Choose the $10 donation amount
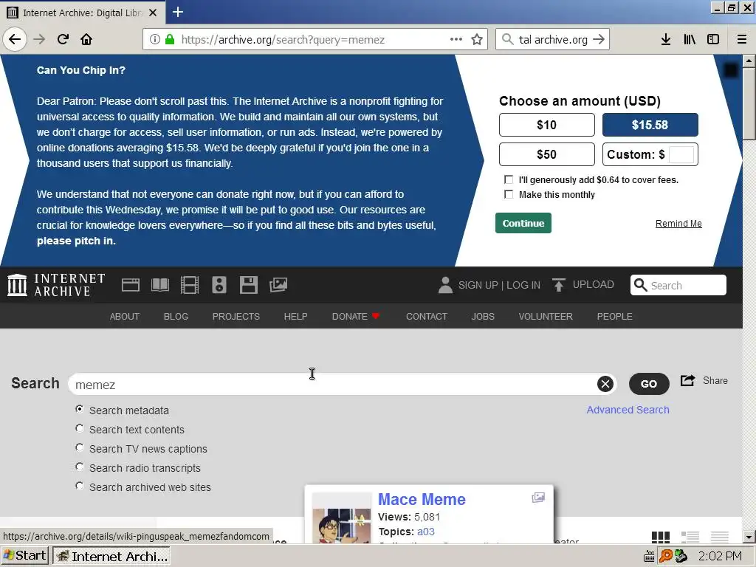Image resolution: width=756 pixels, height=567 pixels. (x=547, y=125)
